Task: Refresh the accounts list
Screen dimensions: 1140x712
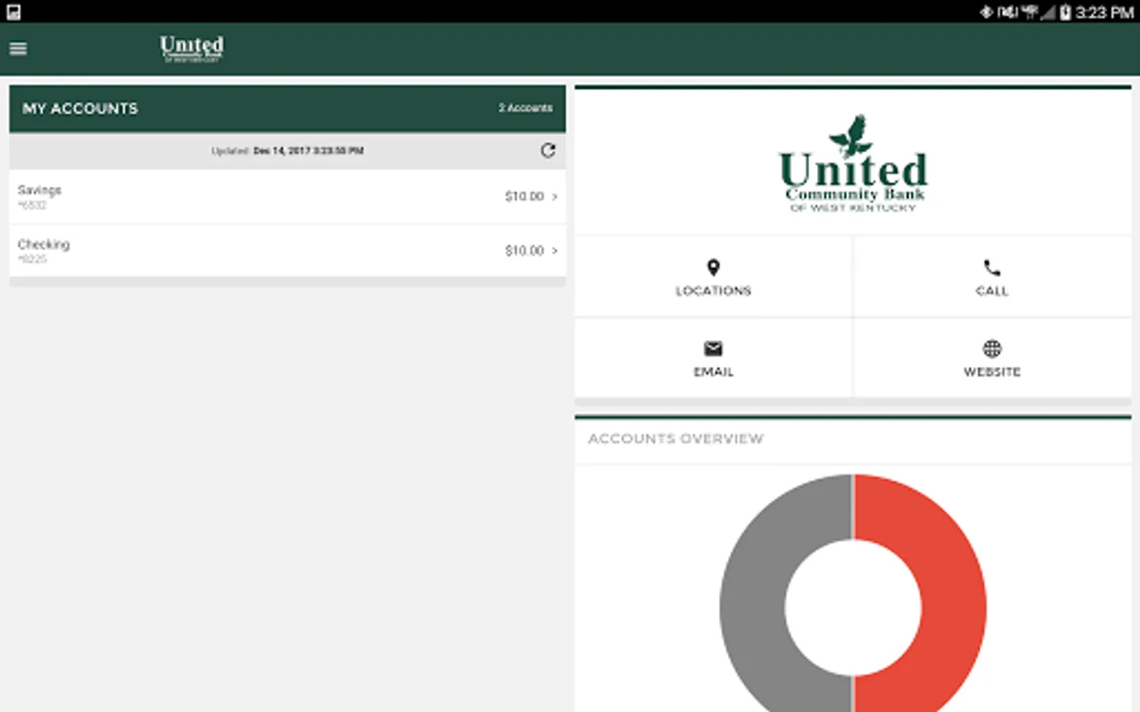Action: coord(548,150)
